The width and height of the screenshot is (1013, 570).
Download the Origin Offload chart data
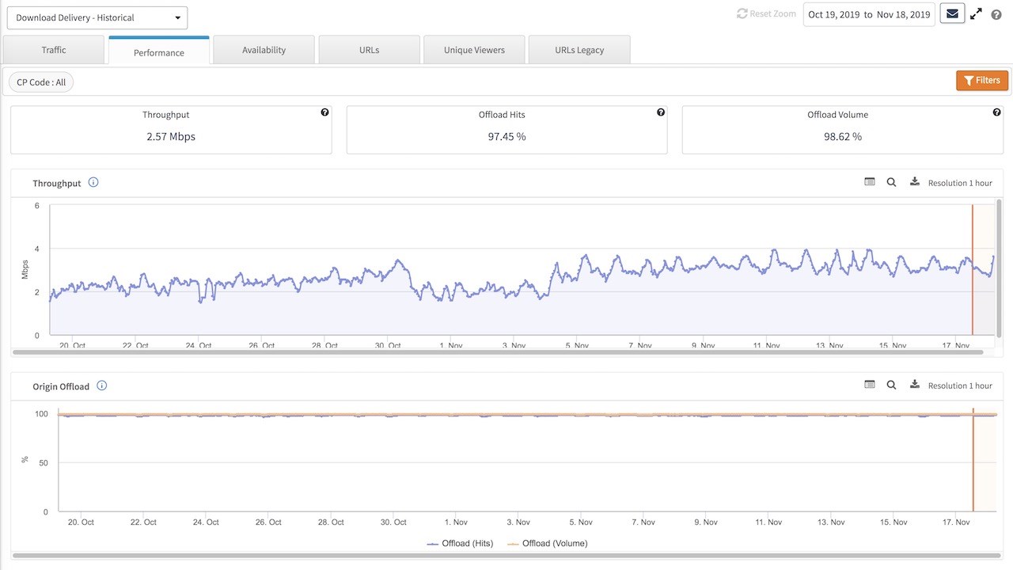[x=915, y=385]
